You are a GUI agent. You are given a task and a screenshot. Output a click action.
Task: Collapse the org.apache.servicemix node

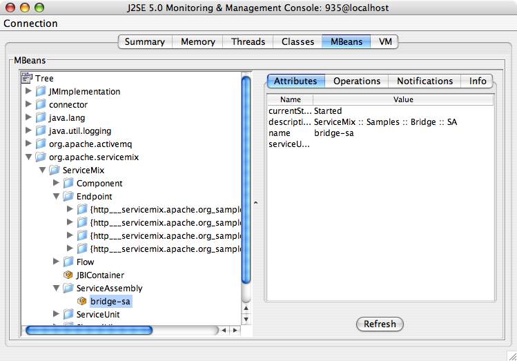coord(29,157)
